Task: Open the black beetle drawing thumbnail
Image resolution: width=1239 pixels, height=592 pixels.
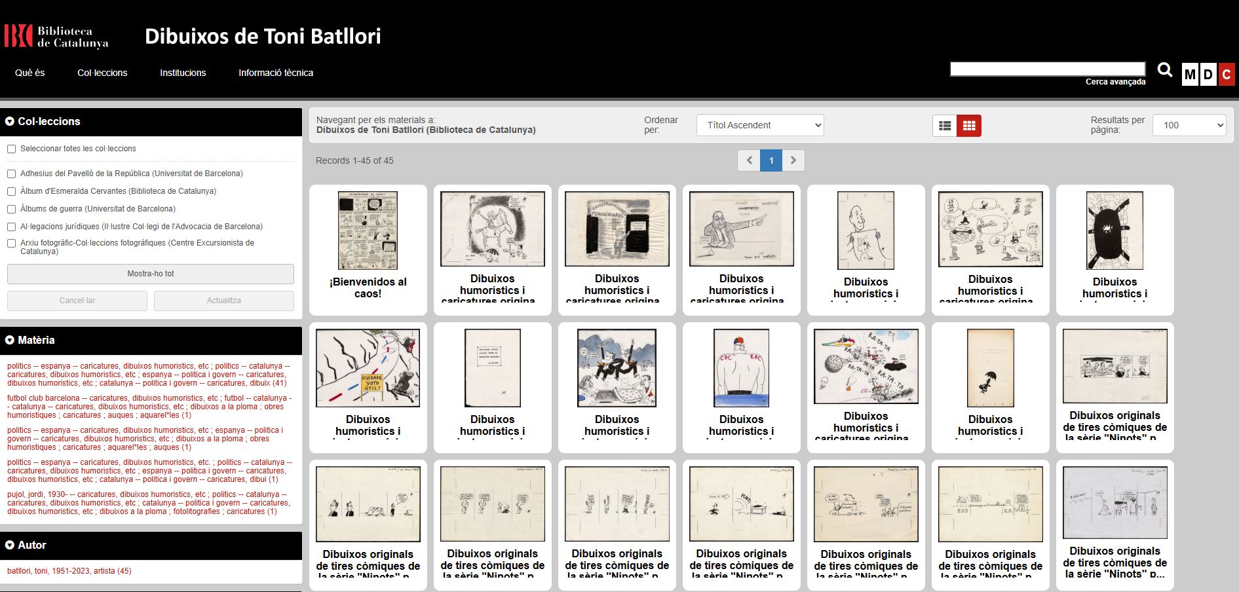Action: tap(1115, 231)
